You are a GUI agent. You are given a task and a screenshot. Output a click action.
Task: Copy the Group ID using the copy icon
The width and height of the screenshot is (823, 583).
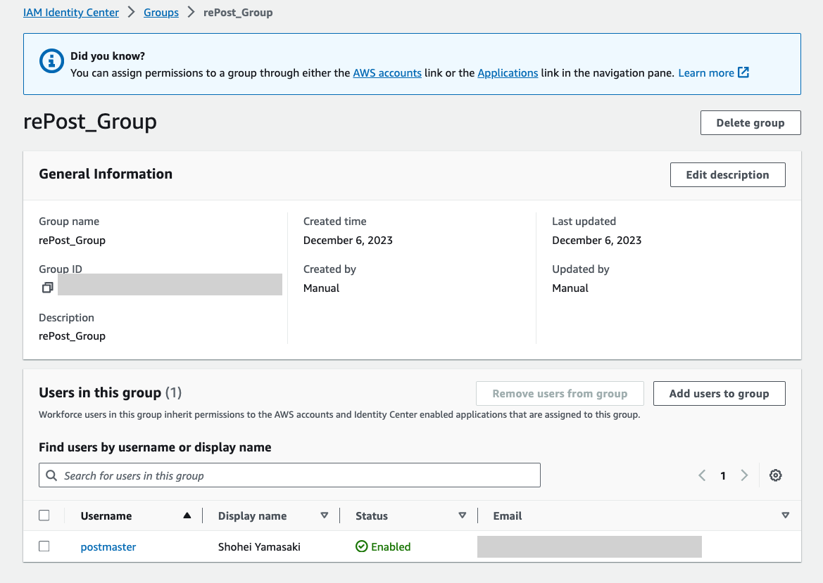(47, 287)
